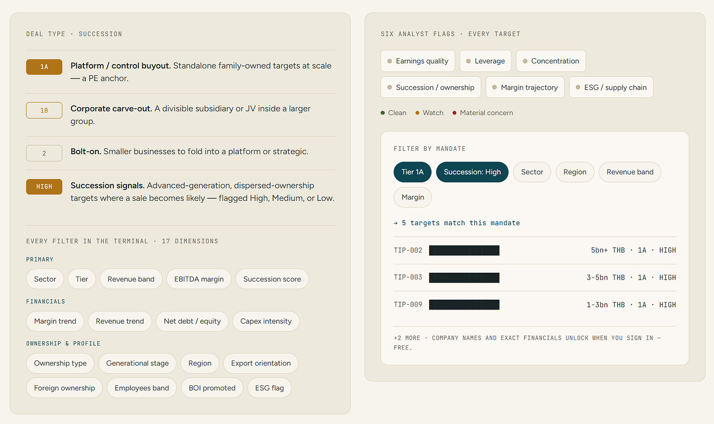714x424 pixels.
Task: Click the redacted company name for TIP-002
Action: [x=464, y=250]
